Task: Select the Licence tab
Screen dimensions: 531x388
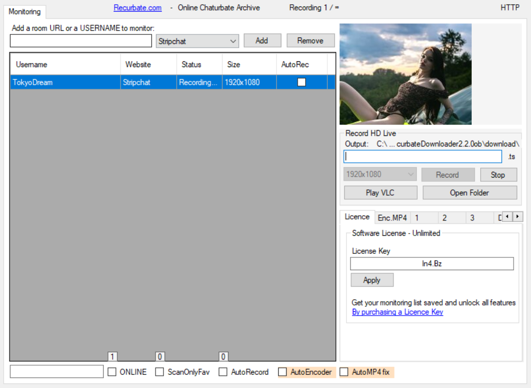Action: click(x=357, y=217)
